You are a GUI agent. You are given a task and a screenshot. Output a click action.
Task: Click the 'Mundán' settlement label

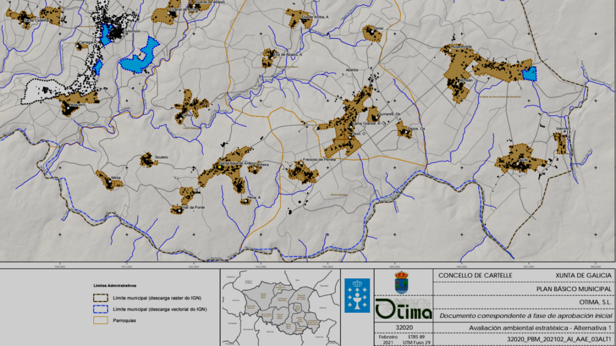(x=466, y=80)
